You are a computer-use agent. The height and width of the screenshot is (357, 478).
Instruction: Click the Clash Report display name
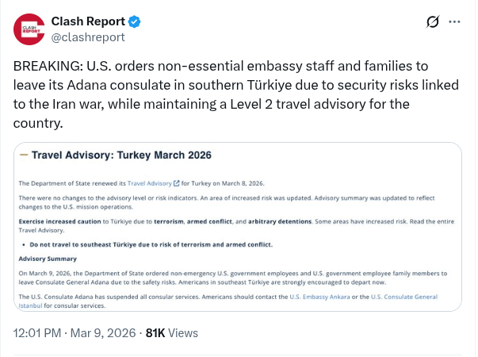tap(87, 21)
